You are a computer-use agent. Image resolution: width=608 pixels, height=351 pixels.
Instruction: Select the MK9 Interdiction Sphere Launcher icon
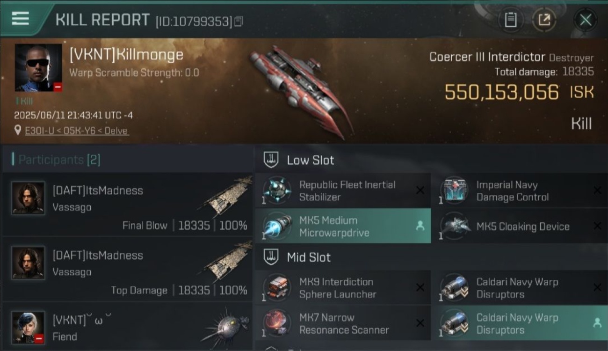(277, 288)
